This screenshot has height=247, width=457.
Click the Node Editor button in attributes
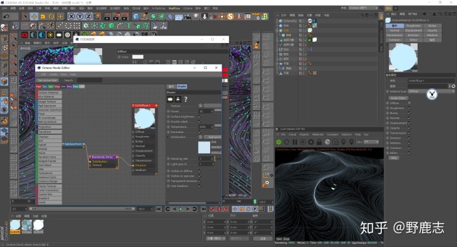(398, 98)
